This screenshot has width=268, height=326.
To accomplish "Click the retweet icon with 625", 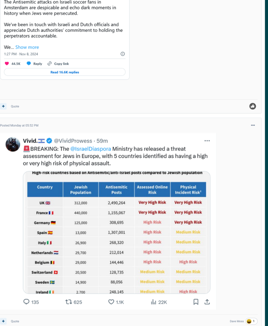I will (x=68, y=302).
